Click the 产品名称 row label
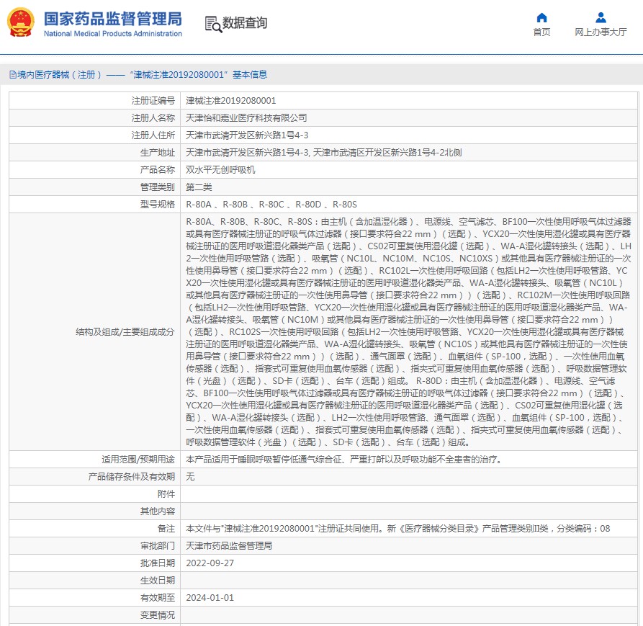Image resolution: width=643 pixels, height=626 pixels. [x=158, y=170]
